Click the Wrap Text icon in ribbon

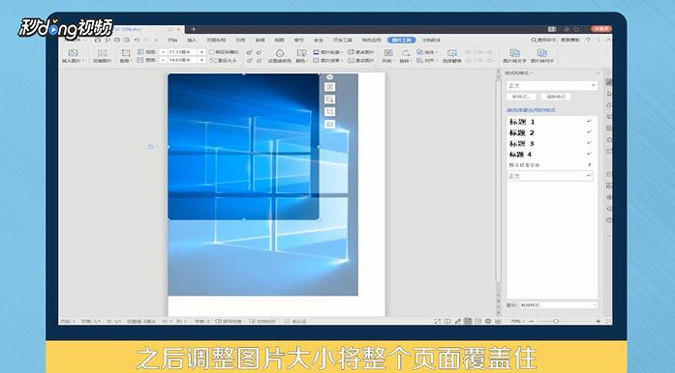coord(388,53)
